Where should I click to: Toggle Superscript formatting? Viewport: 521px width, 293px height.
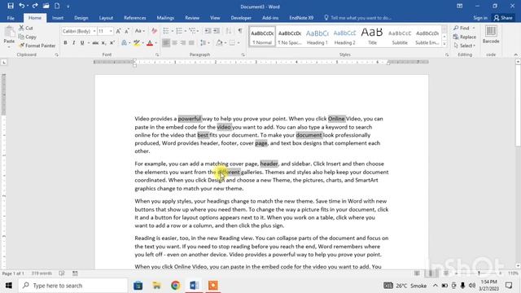pyautogui.click(x=112, y=43)
